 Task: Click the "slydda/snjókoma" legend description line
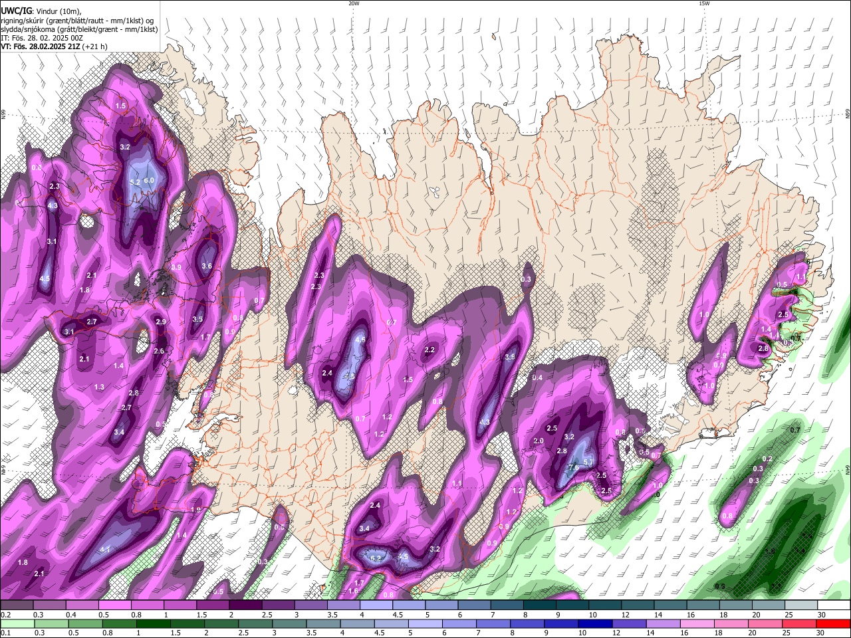click(x=79, y=29)
